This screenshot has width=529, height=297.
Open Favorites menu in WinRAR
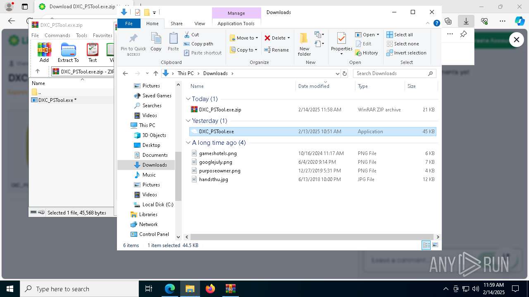(x=102, y=35)
